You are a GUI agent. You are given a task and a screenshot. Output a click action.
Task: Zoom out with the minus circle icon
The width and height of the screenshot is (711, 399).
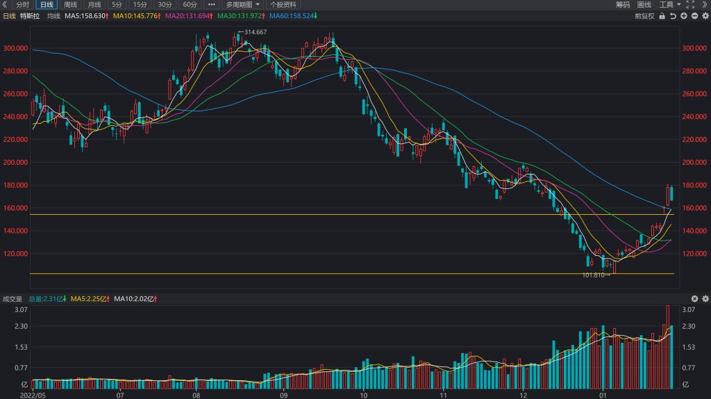[694, 16]
